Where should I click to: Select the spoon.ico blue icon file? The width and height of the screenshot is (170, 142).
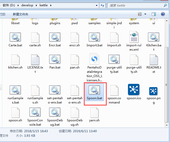[134, 90]
